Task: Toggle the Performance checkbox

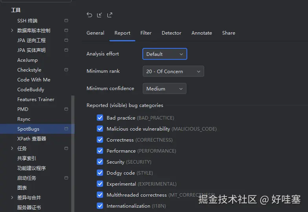Action: (100, 151)
